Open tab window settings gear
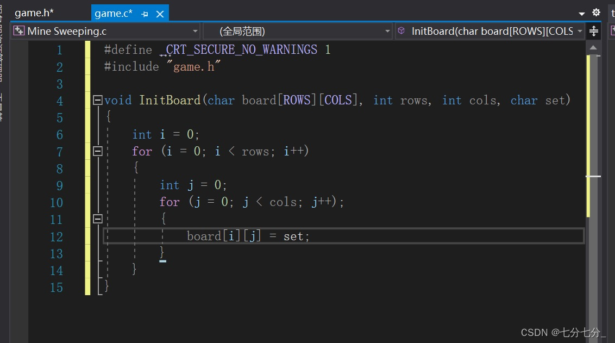 [596, 12]
